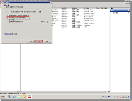
Task: Click the clock showing 15:51 in tray
Action: coord(125,97)
